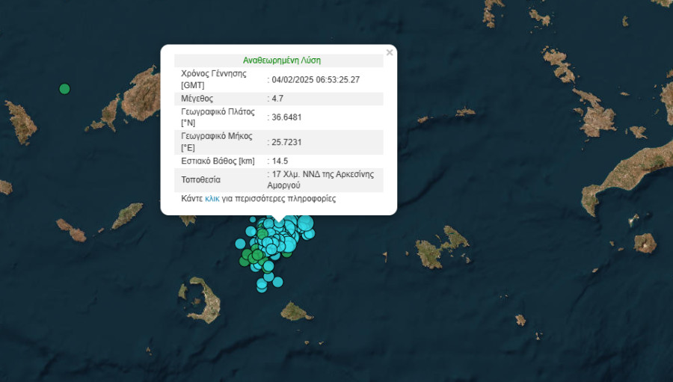Click the isolated green earthquake marker west of Paros
The image size is (673, 382).
coord(64,89)
